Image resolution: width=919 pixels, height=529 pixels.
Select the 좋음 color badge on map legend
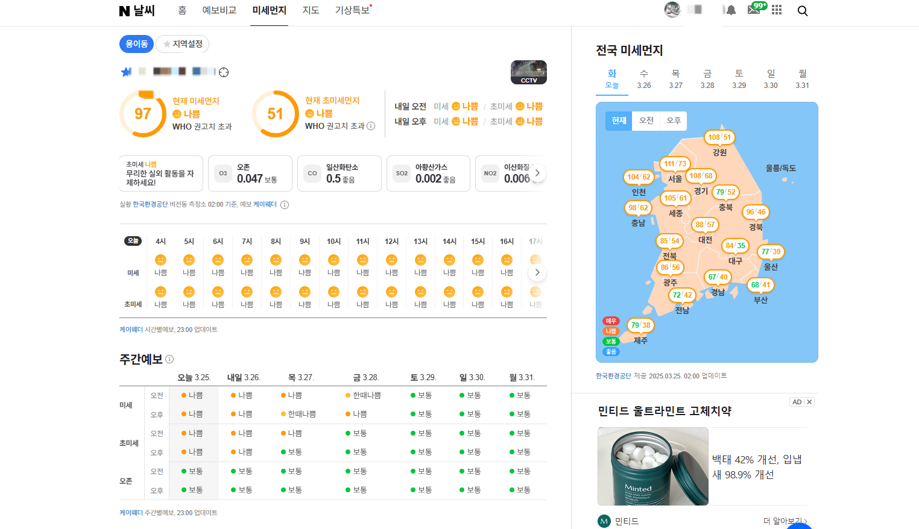click(x=610, y=351)
